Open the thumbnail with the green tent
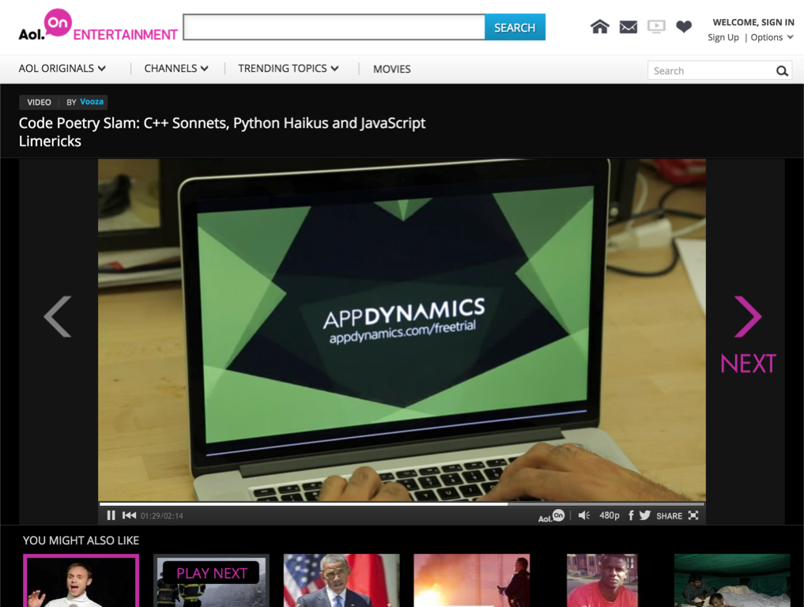804x607 pixels. [x=732, y=580]
